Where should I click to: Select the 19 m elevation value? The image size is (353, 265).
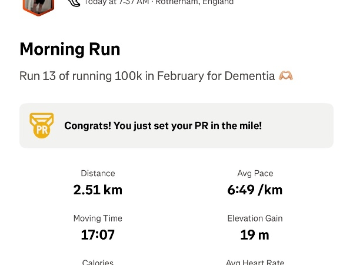coord(255,235)
